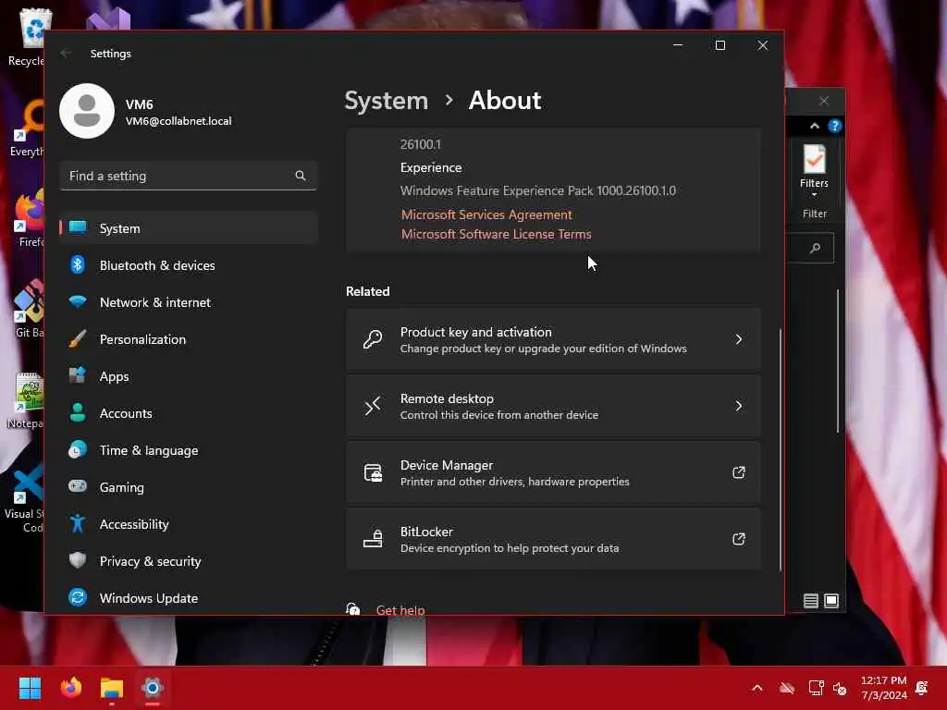The image size is (947, 710).
Task: Open Bluetooth & devices settings
Action: click(x=189, y=265)
